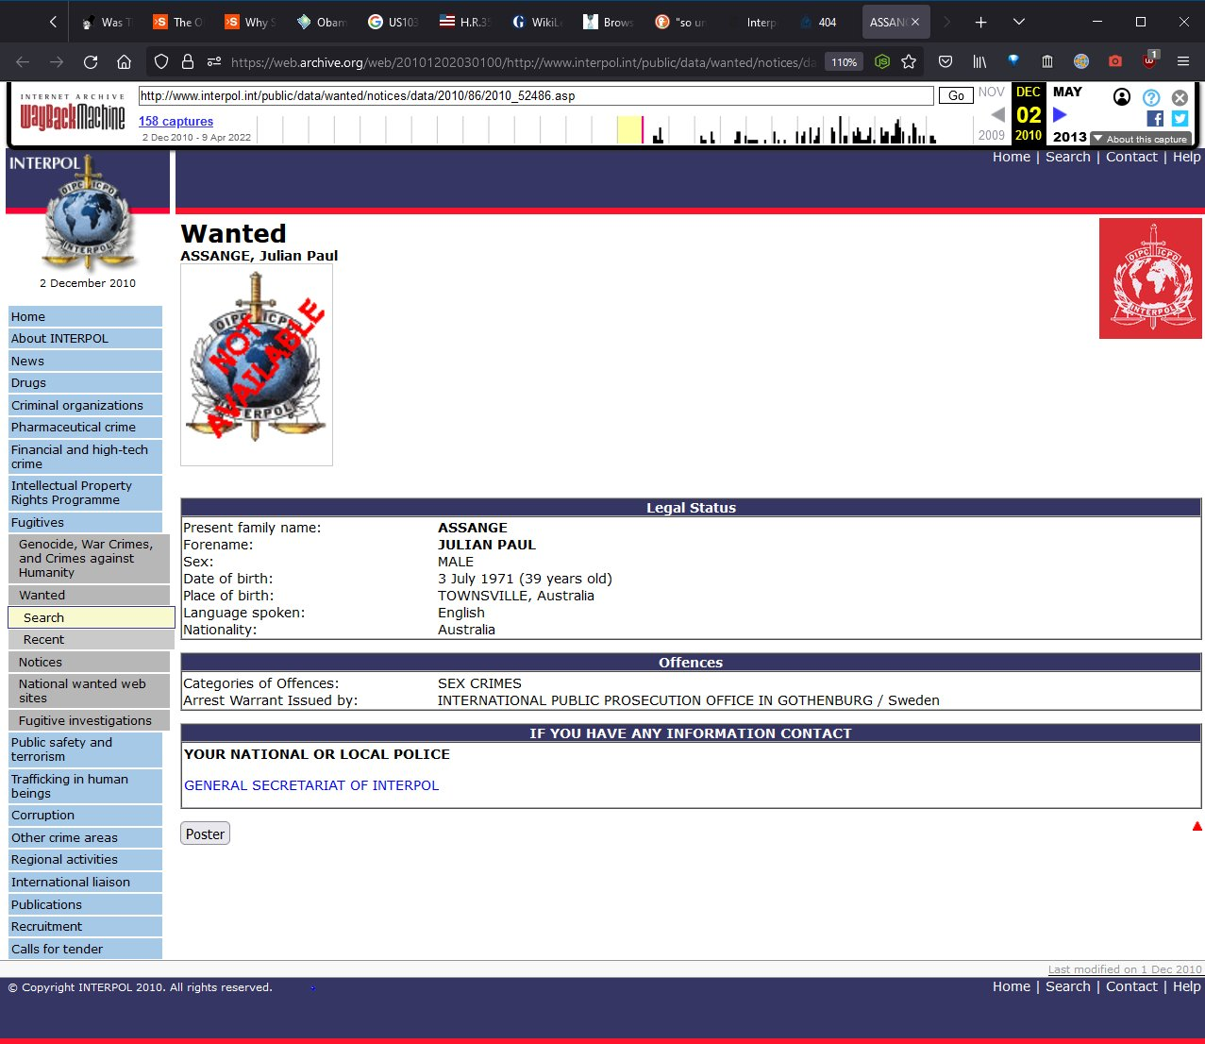Open a new browser tab
Image resolution: width=1205 pixels, height=1044 pixels.
(x=980, y=22)
